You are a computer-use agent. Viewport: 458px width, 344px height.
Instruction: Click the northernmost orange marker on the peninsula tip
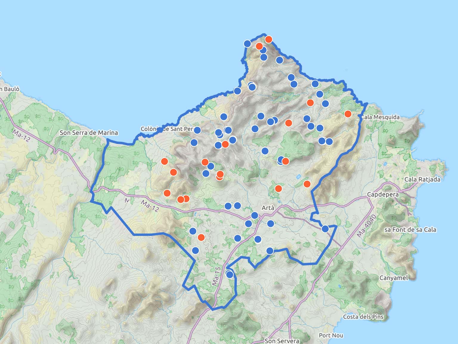269,39
